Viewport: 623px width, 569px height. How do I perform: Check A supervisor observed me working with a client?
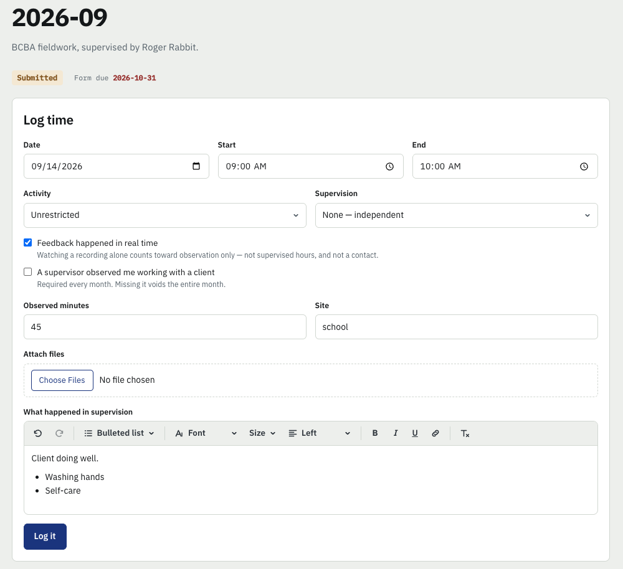28,272
